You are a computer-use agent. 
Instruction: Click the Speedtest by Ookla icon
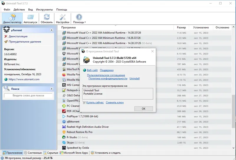[x=64, y=148]
